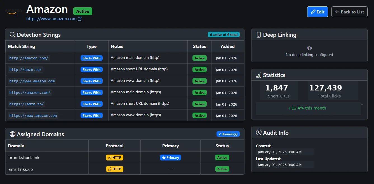Click the globe icon next to Assigned Domains

pos(12,134)
